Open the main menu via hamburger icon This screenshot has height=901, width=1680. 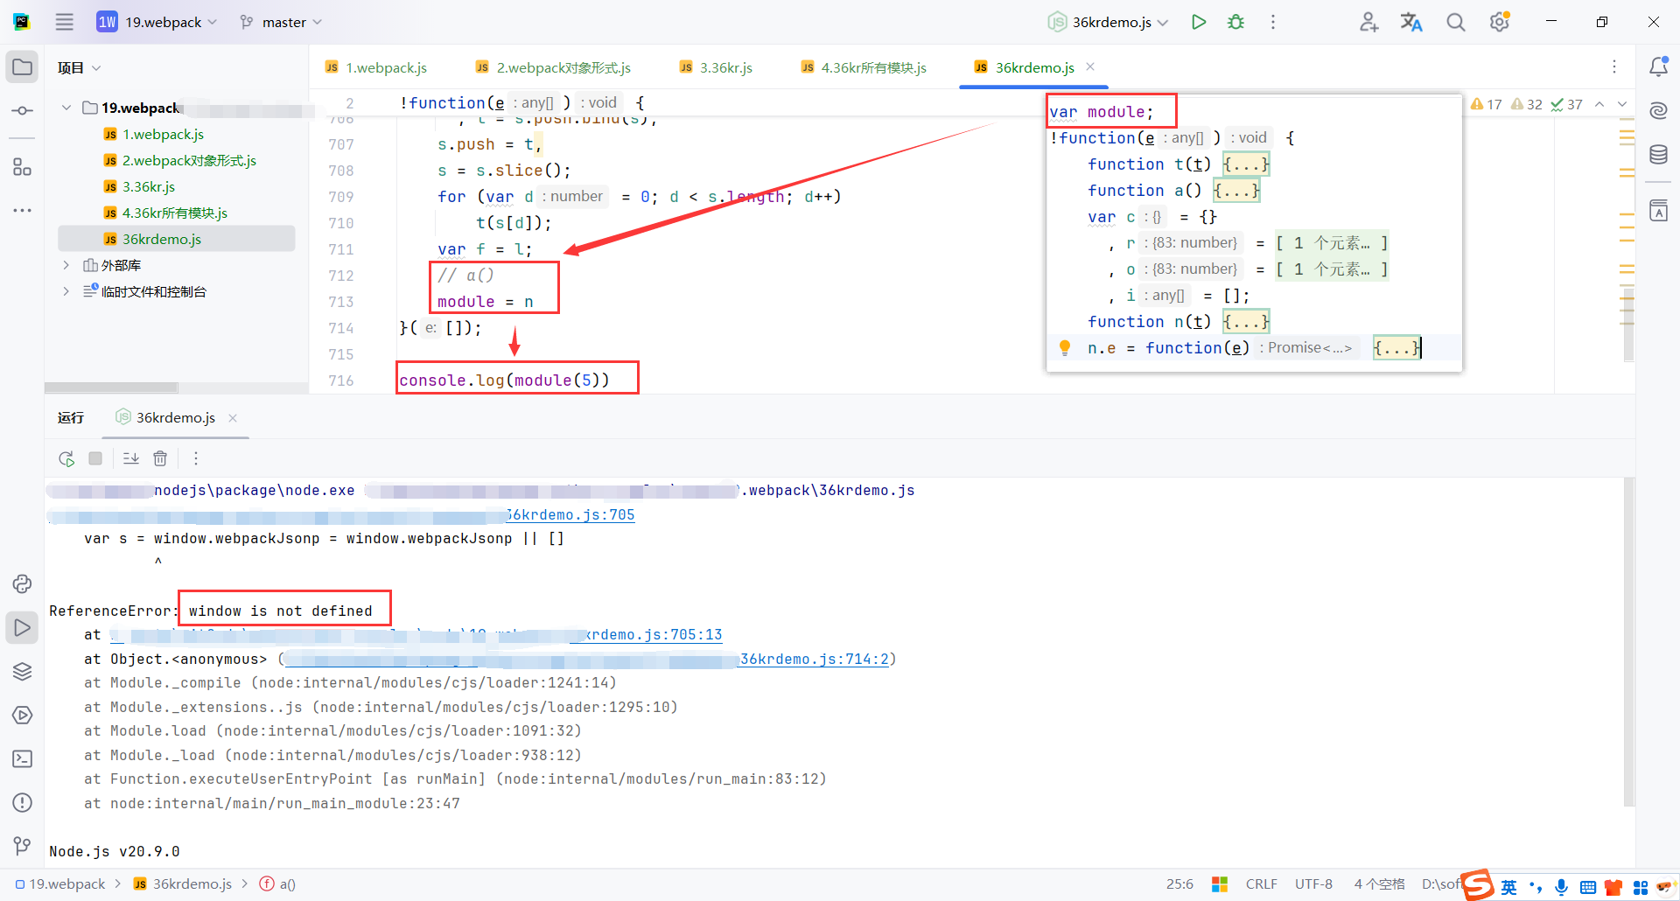click(64, 22)
